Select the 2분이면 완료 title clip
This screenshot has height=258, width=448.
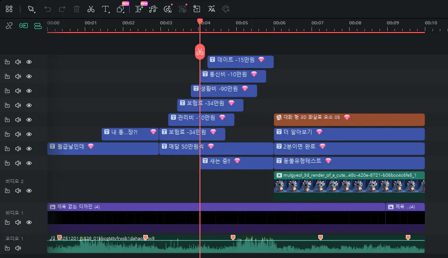(x=349, y=149)
